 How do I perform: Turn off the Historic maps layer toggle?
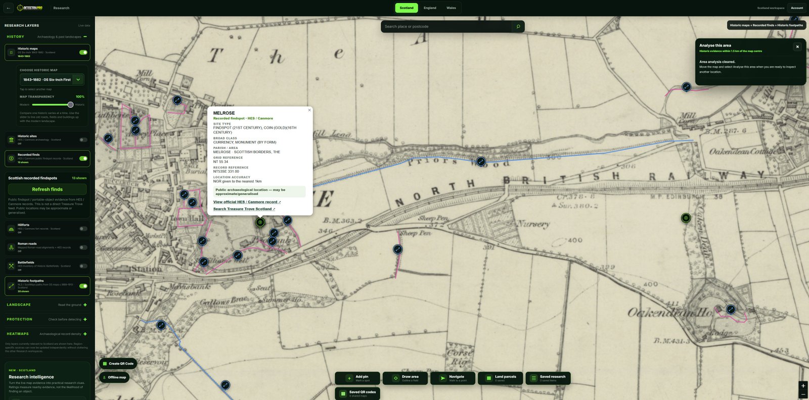(x=83, y=52)
